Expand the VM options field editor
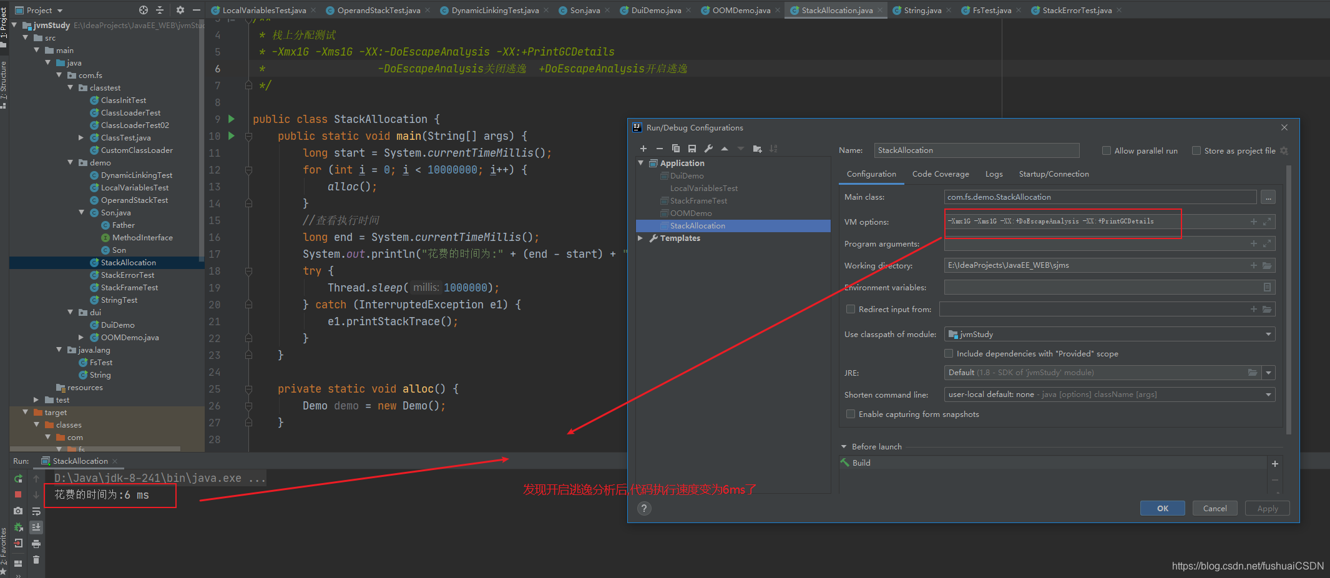This screenshot has width=1330, height=578. [x=1267, y=222]
